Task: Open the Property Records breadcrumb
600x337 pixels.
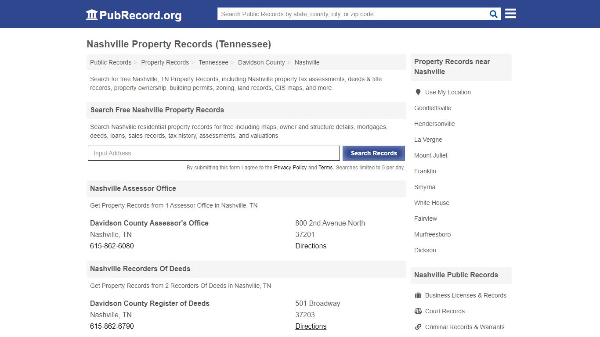Action: (x=165, y=62)
